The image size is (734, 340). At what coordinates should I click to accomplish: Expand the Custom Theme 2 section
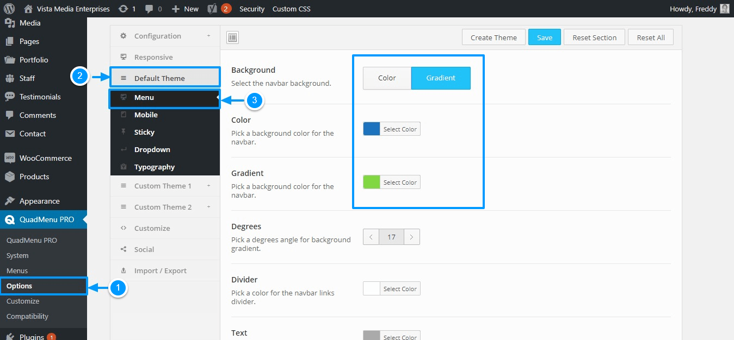(165, 207)
